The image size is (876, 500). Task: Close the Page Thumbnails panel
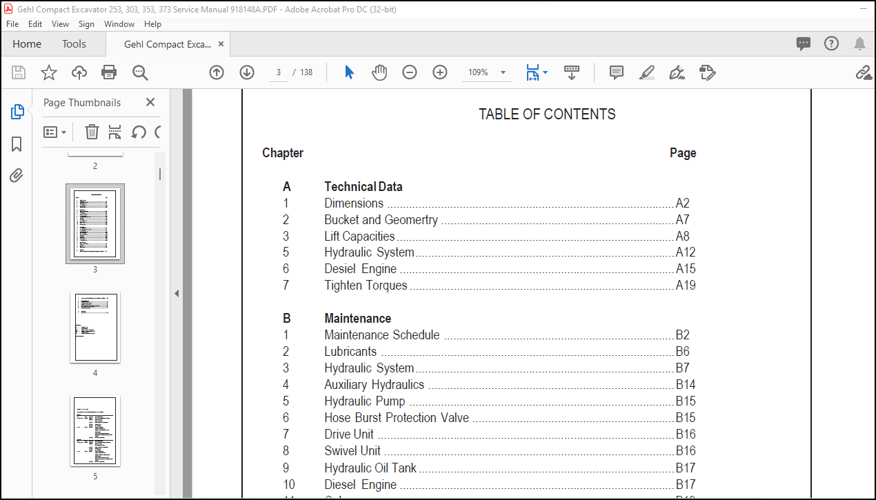(x=150, y=102)
